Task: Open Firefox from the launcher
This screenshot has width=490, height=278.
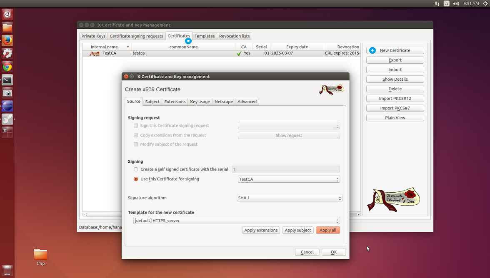Action: click(x=7, y=40)
